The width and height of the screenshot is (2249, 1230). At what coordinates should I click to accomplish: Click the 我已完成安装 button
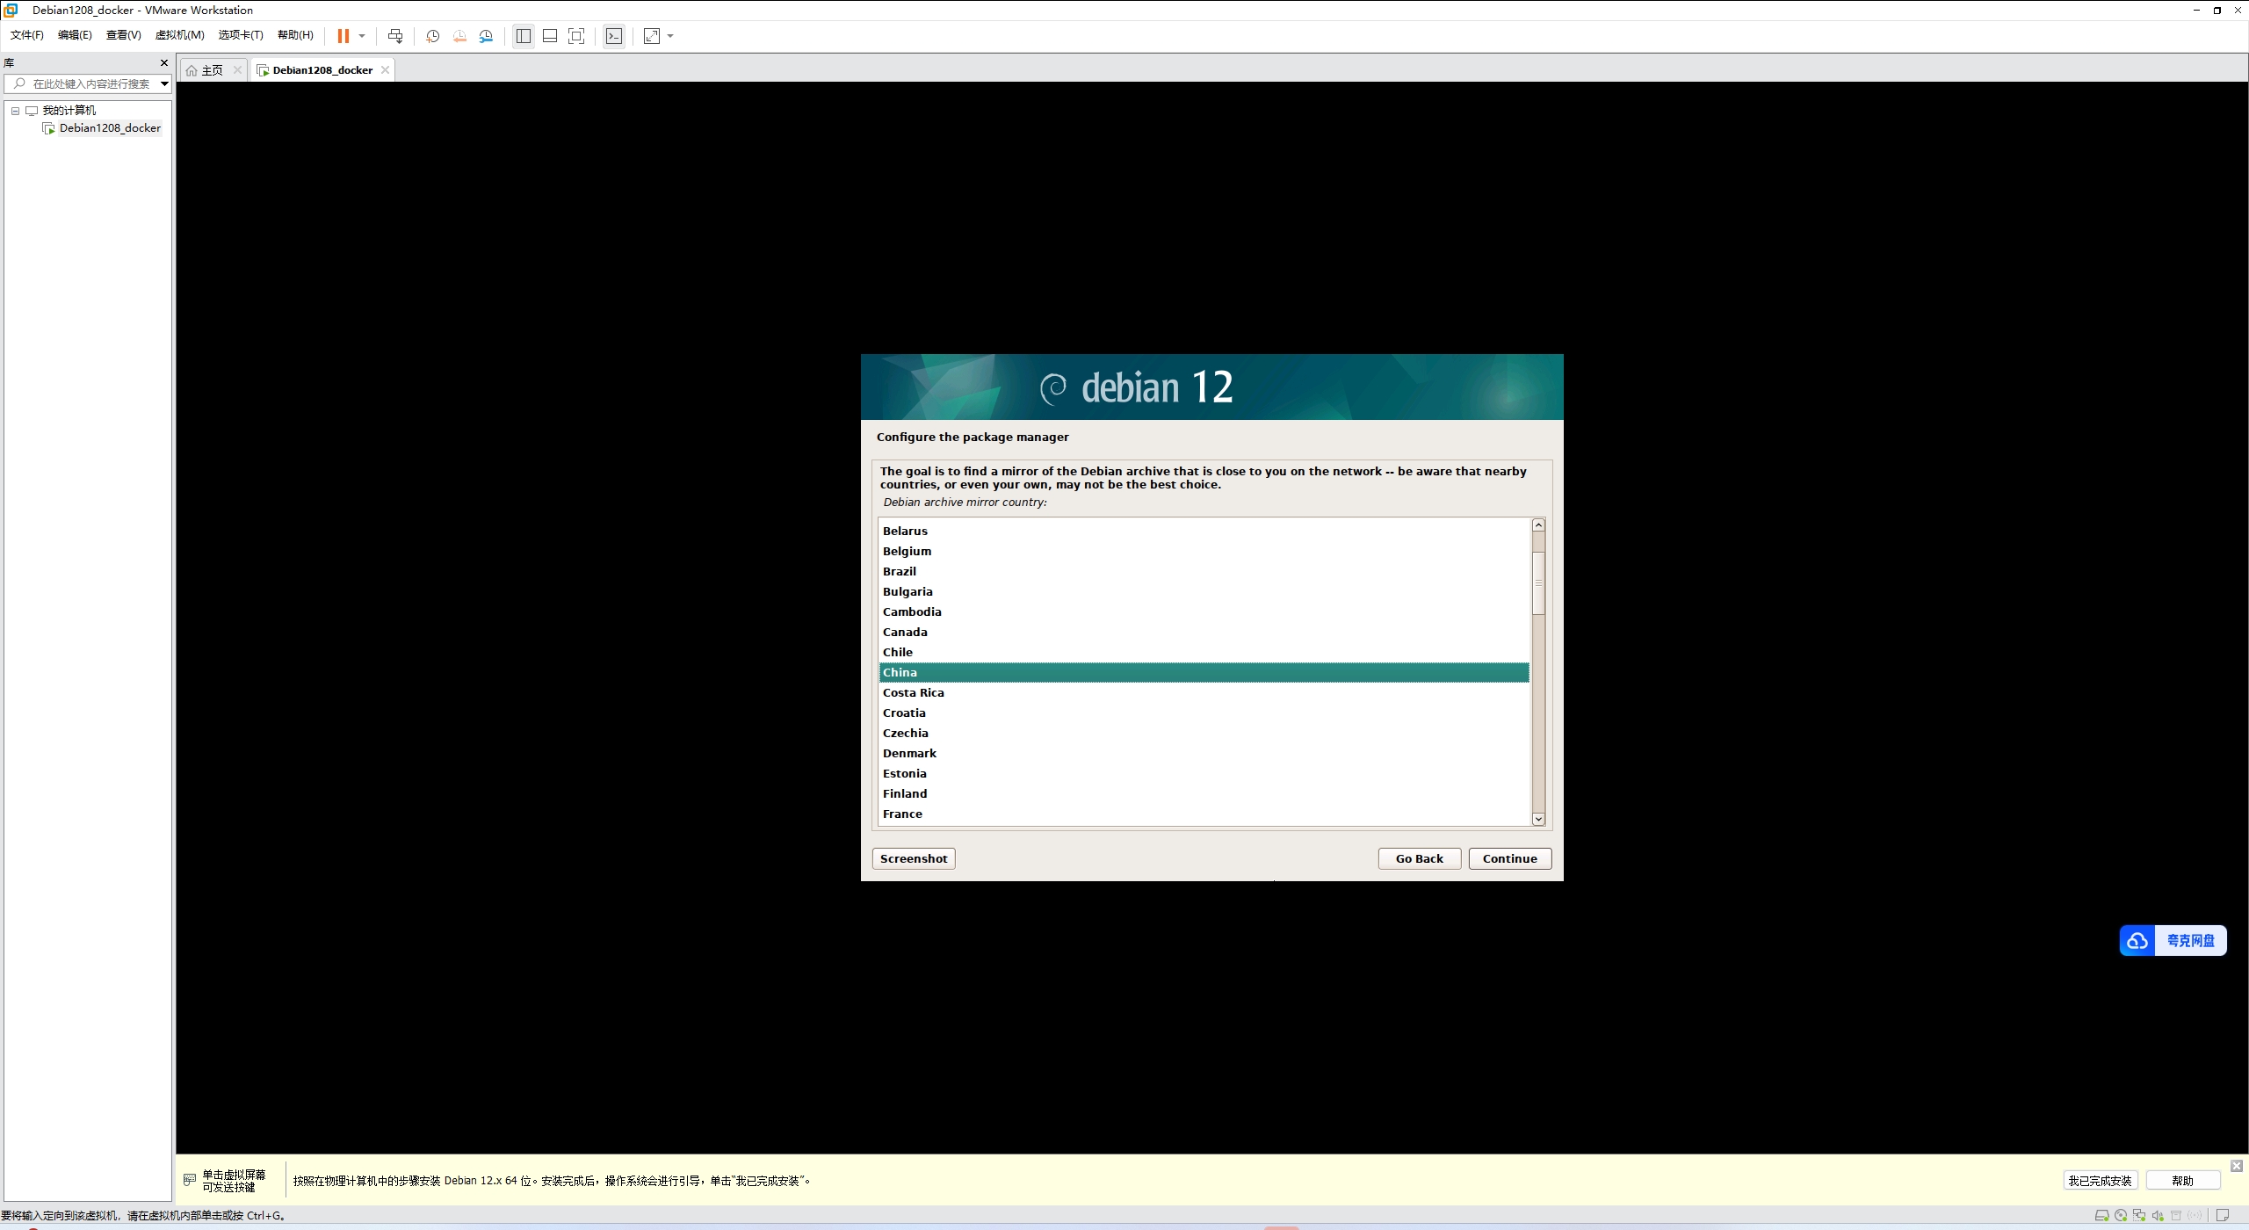2100,1181
